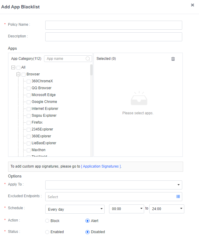Select the Block action radio button
This screenshot has height=249, width=199.
click(x=47, y=221)
